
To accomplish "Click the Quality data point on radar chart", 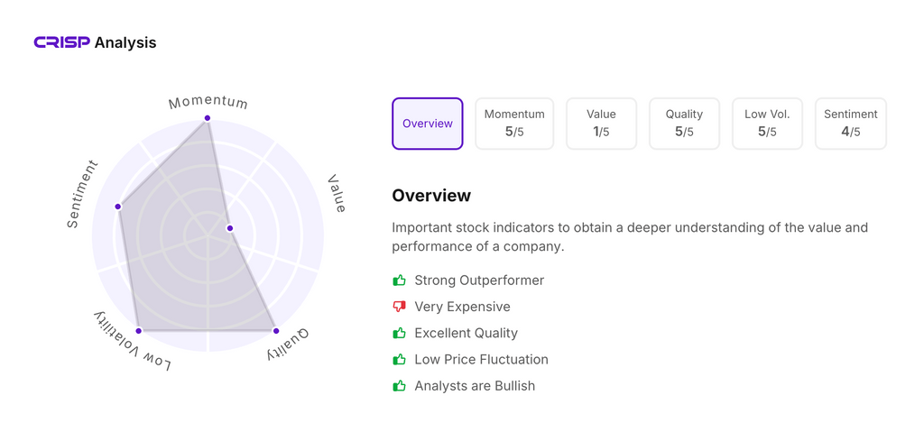I will pos(276,331).
